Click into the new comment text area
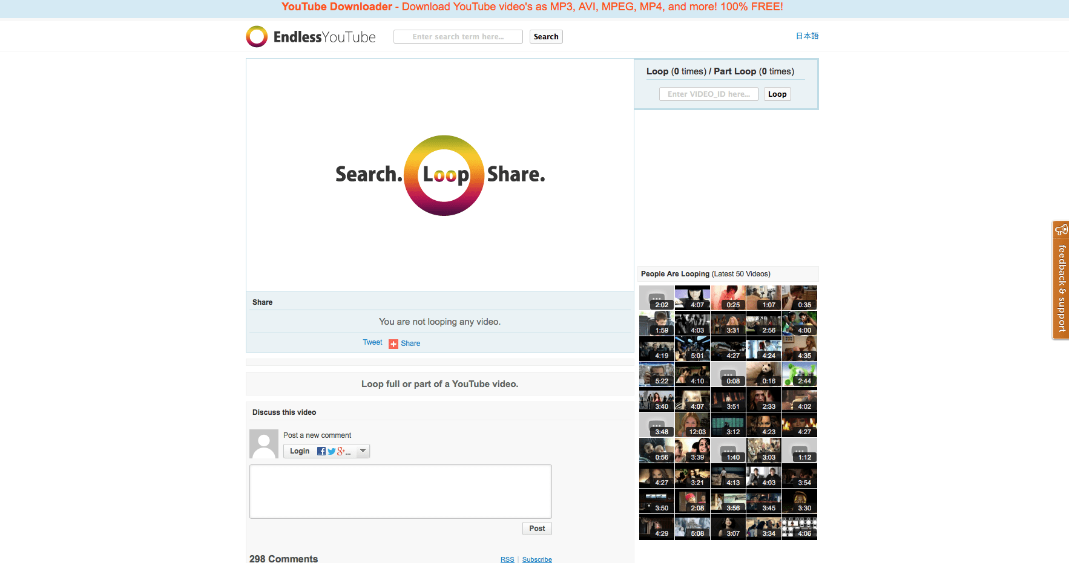This screenshot has width=1069, height=563. pyautogui.click(x=401, y=492)
